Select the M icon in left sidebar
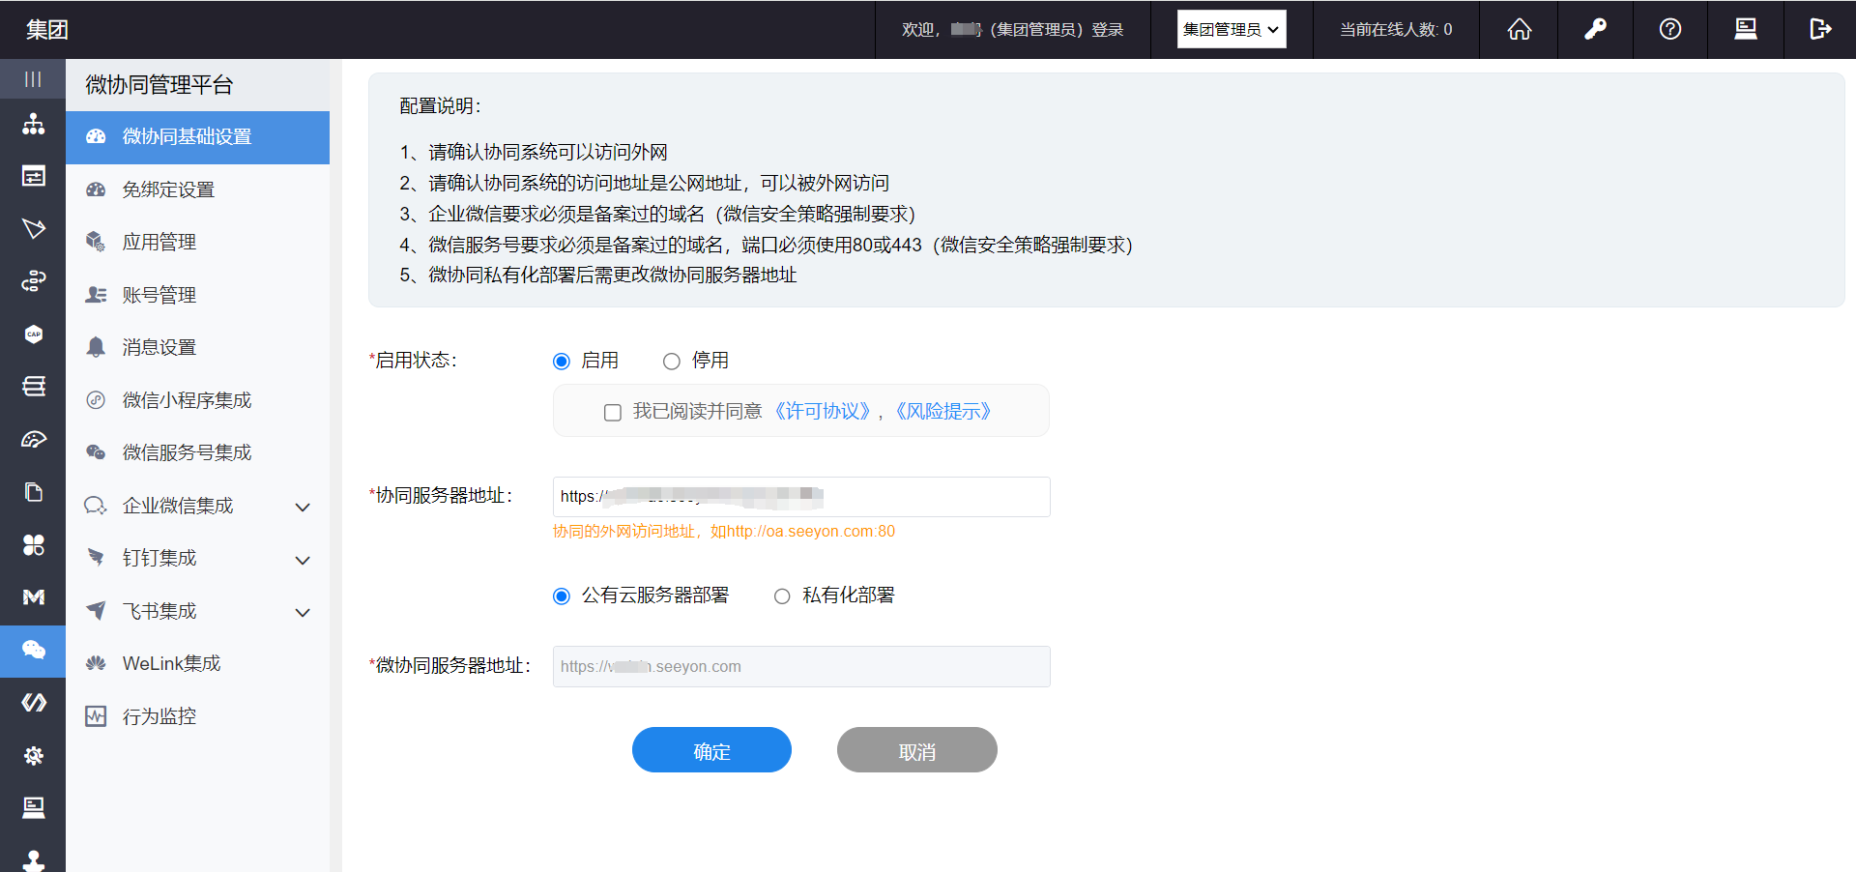 (x=33, y=597)
